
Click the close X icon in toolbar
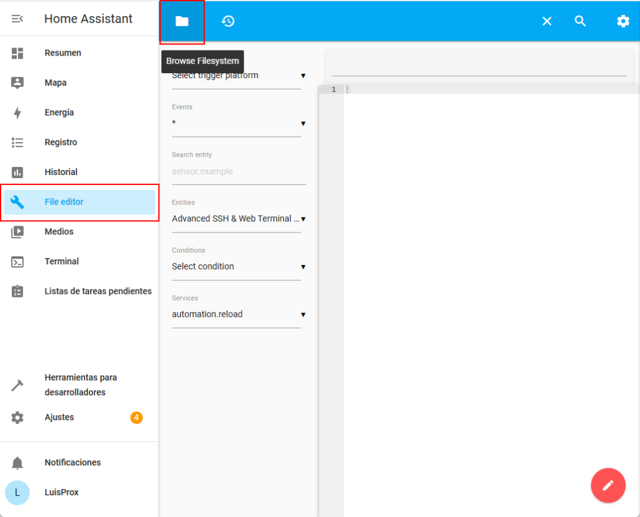547,21
